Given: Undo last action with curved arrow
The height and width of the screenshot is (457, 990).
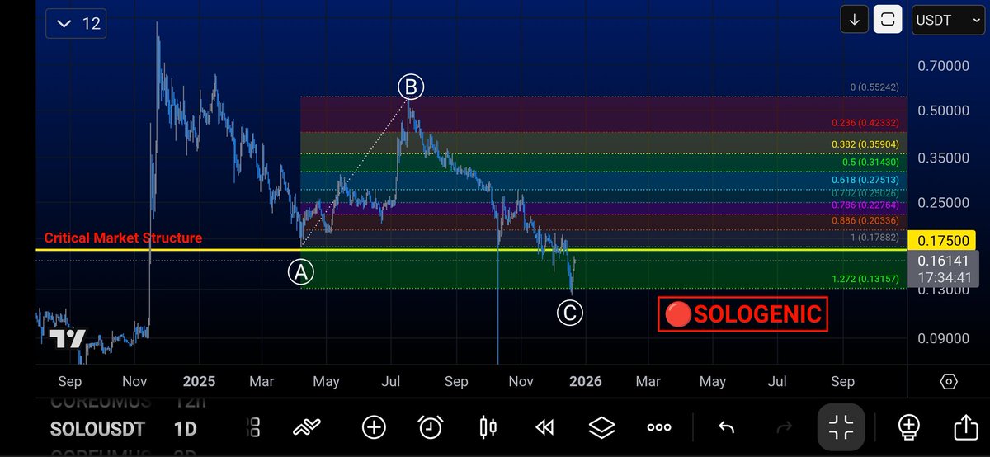Looking at the screenshot, I should click(x=727, y=426).
